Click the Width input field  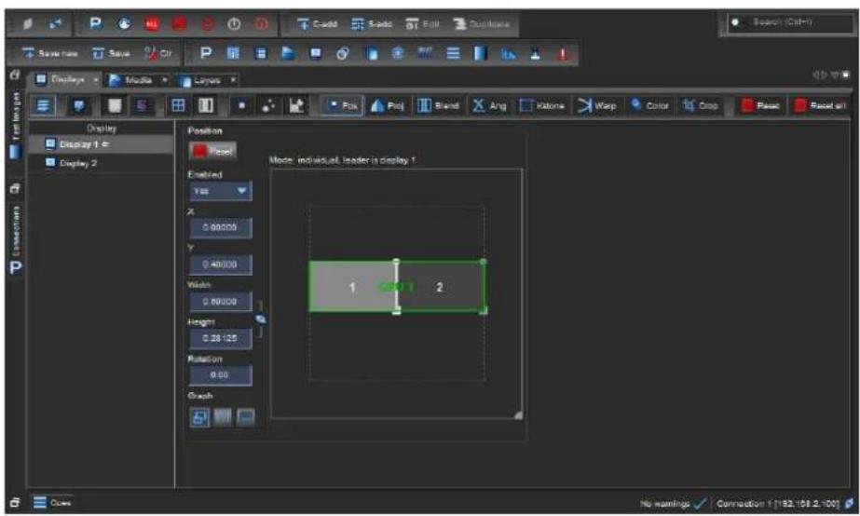(221, 302)
